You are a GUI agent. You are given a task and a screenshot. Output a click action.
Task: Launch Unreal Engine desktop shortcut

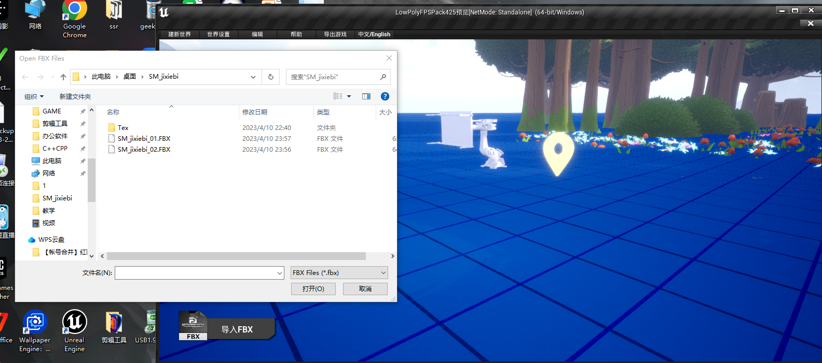point(74,331)
